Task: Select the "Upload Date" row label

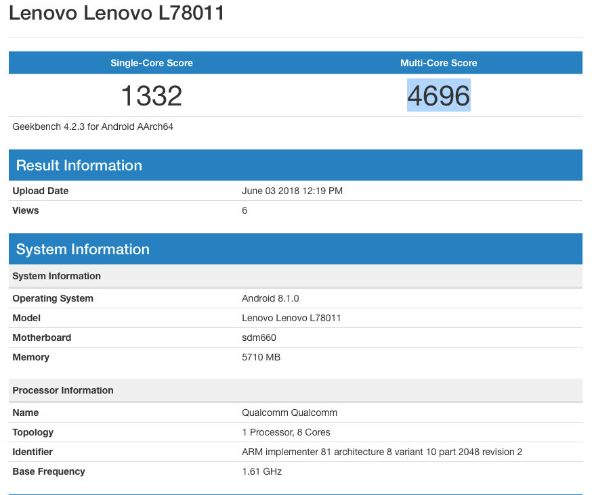Action: click(x=41, y=191)
